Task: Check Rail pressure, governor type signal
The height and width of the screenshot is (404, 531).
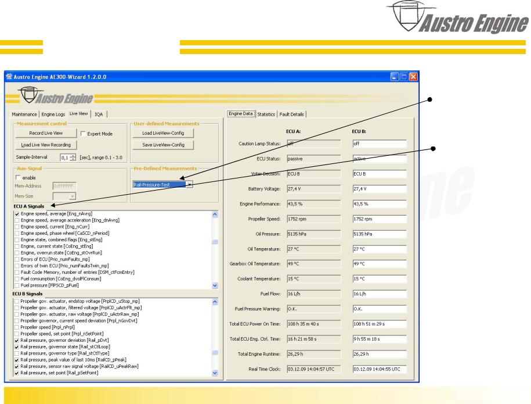Action: 17,353
